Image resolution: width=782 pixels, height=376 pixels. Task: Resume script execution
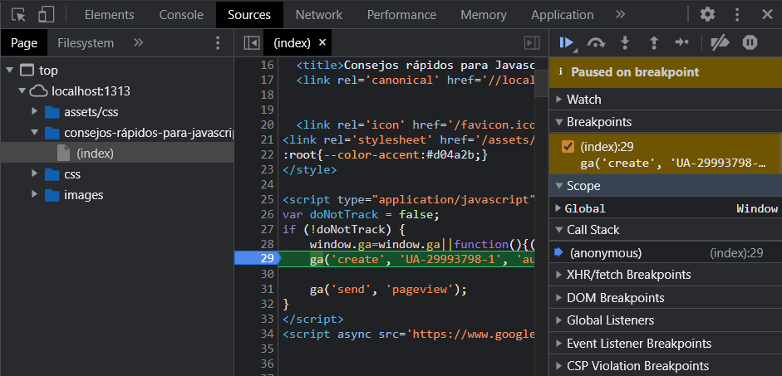[x=567, y=43]
